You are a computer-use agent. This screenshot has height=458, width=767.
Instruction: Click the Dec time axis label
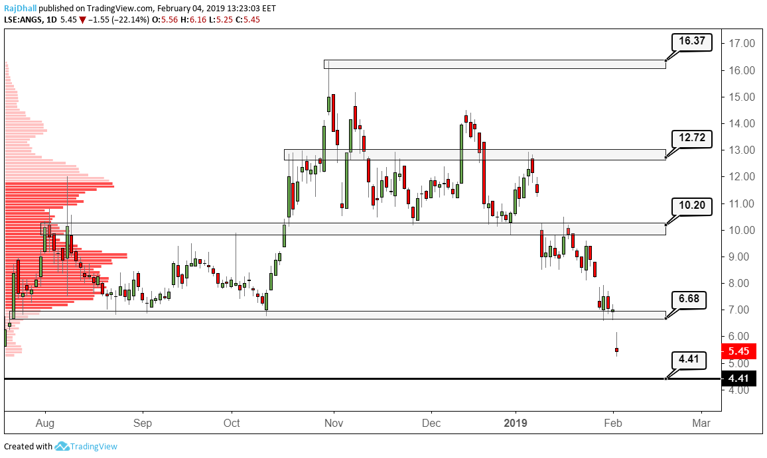click(431, 424)
